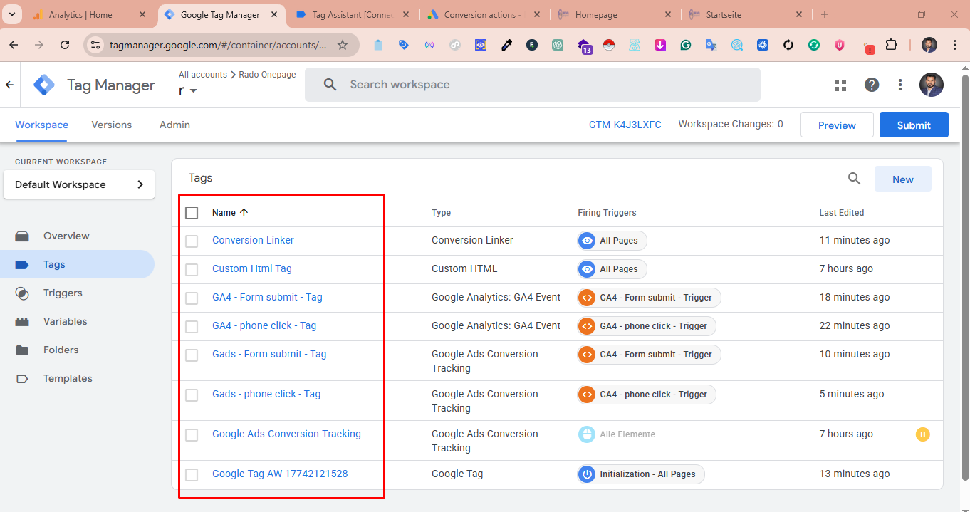Click the back arrow beside Tag Manager logo
Image resolution: width=970 pixels, height=512 pixels.
[x=9, y=85]
